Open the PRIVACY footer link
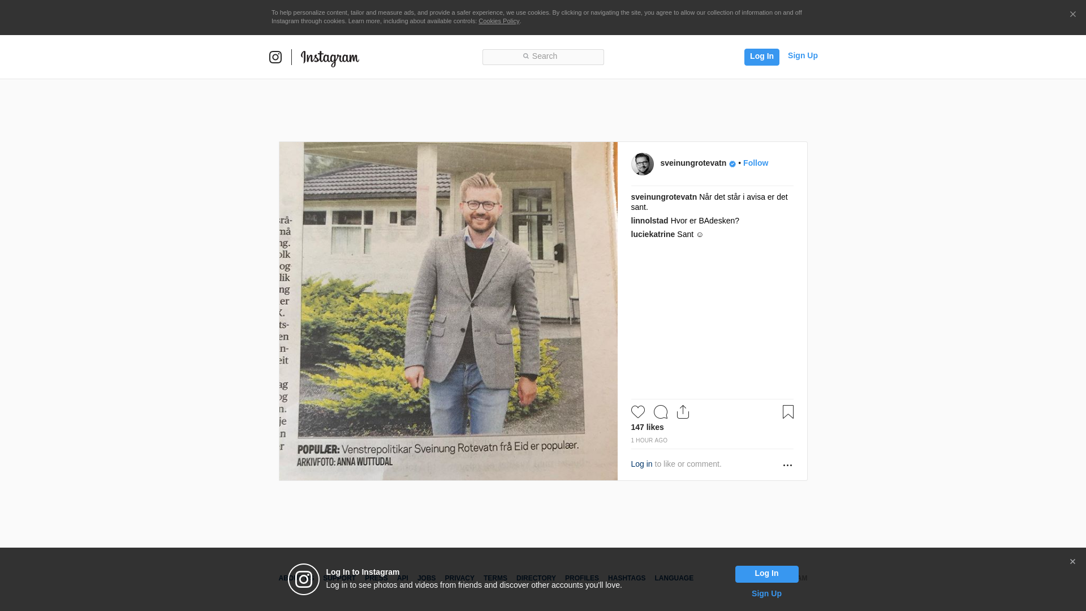 point(459,578)
